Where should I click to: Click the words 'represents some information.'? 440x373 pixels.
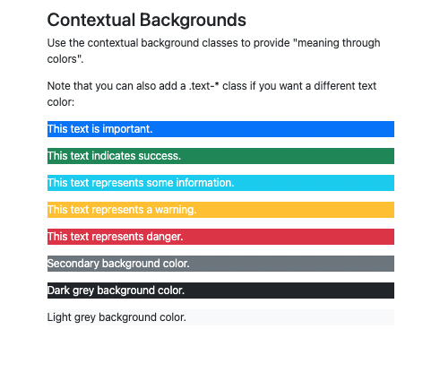[163, 183]
